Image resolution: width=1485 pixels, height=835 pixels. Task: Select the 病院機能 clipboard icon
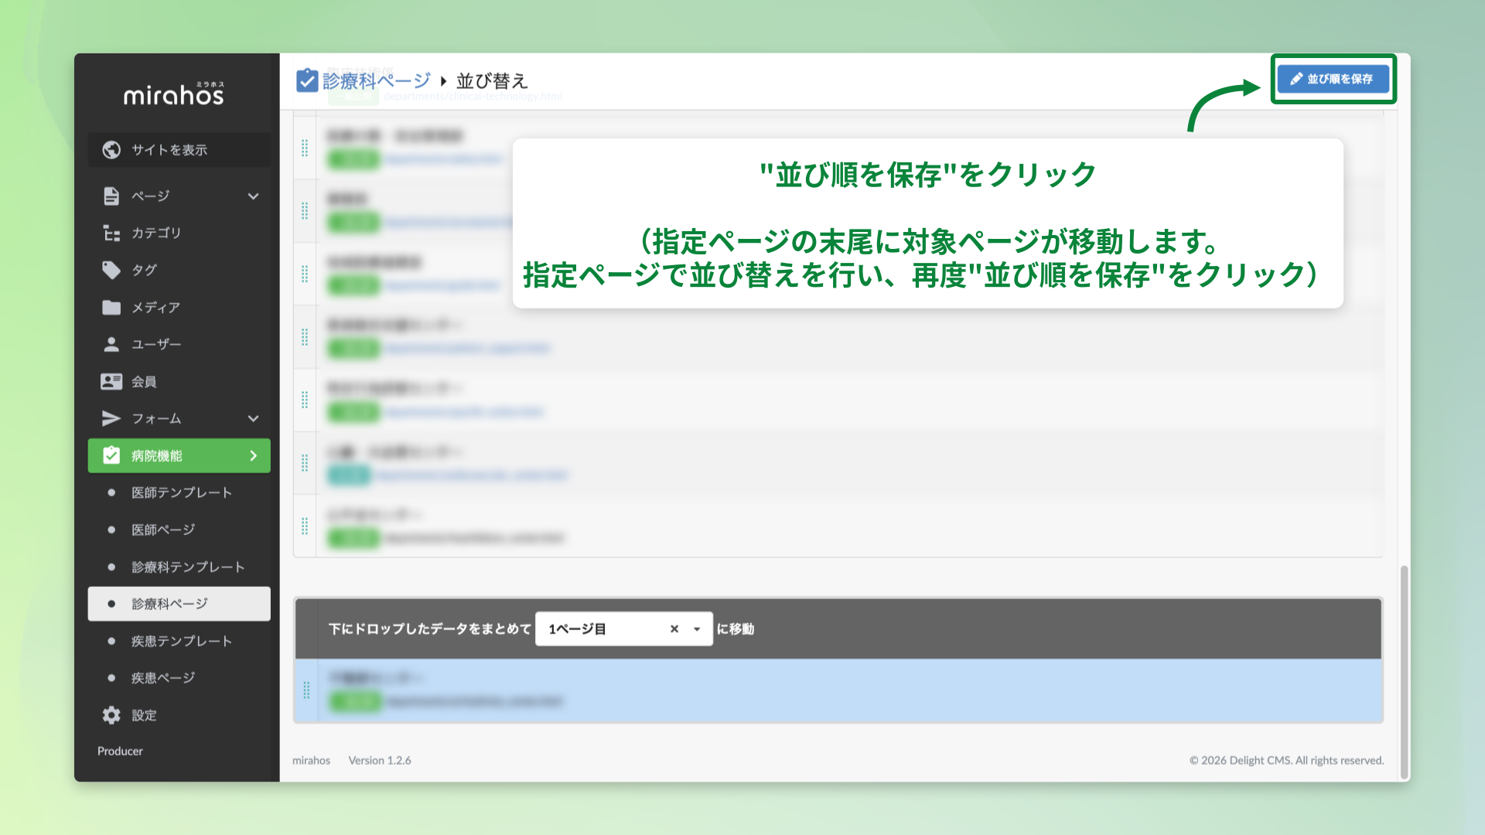(x=111, y=455)
